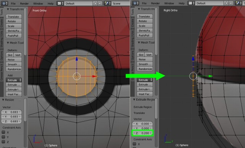The image size is (245, 148).
Task: Enable Y constraint axis in Resize panel
Action: tap(3, 137)
